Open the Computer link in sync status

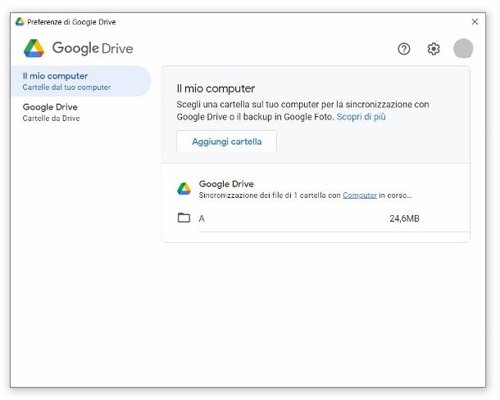tap(360, 195)
